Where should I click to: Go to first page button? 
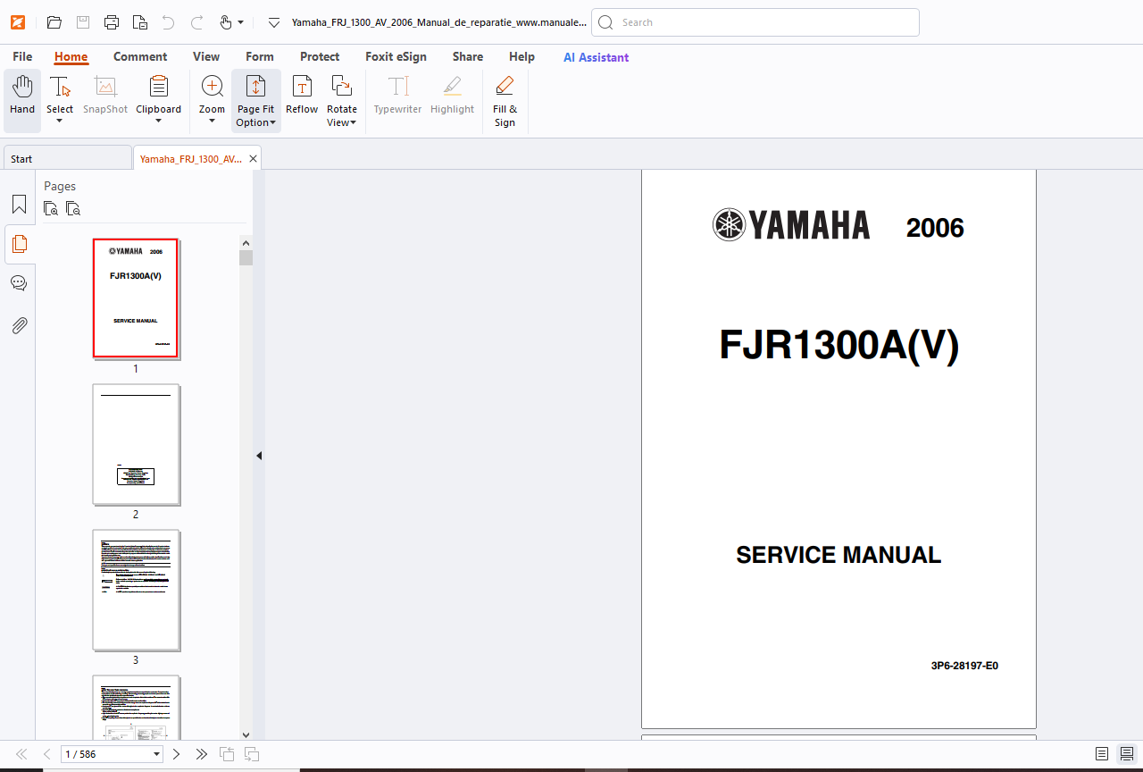click(x=21, y=754)
